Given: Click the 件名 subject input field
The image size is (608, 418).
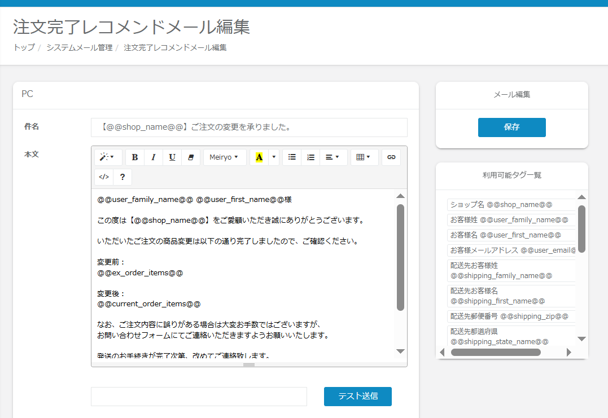Looking at the screenshot, I should pos(249,127).
